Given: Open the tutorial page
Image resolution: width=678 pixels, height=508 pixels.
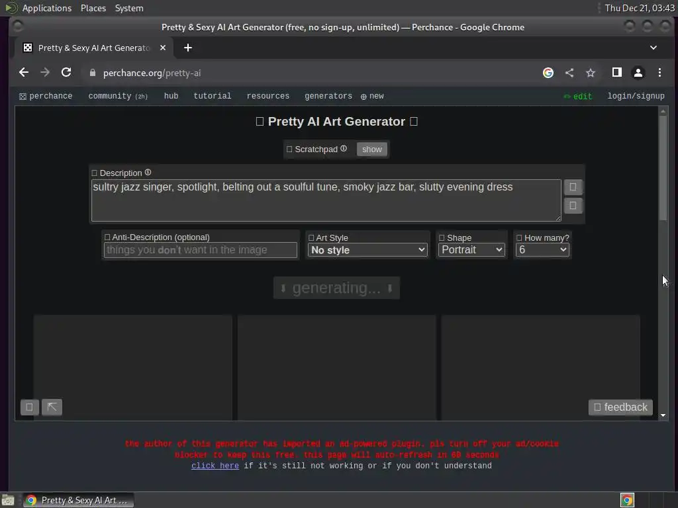Looking at the screenshot, I should 213,96.
